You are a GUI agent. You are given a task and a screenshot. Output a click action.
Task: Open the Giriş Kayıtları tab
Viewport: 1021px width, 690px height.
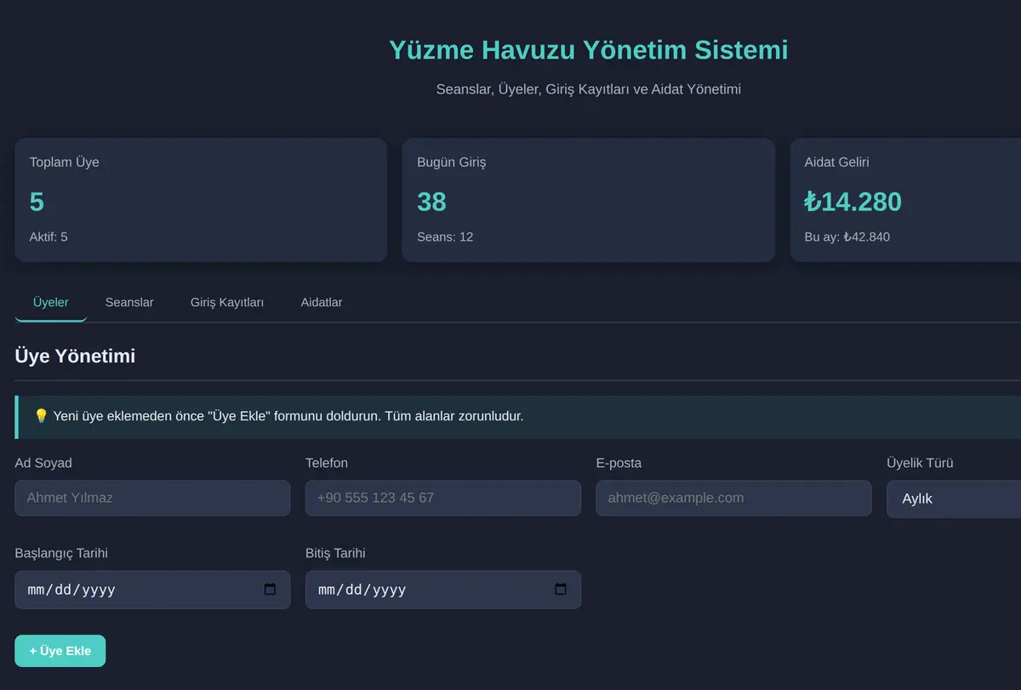point(227,302)
